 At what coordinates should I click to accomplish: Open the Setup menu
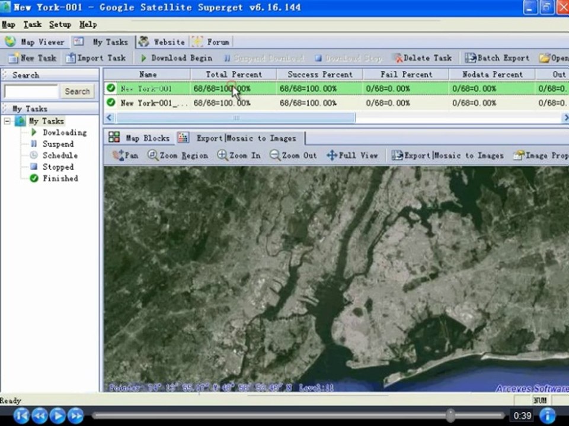click(x=60, y=24)
